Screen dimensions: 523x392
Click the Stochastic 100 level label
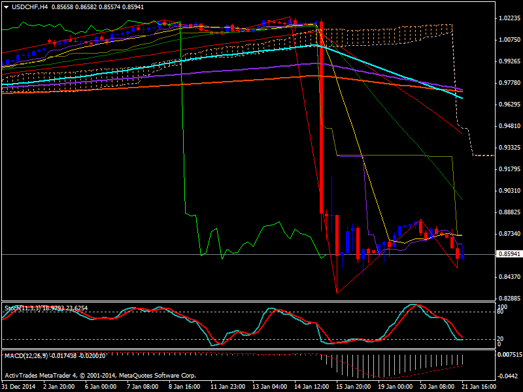click(x=502, y=306)
